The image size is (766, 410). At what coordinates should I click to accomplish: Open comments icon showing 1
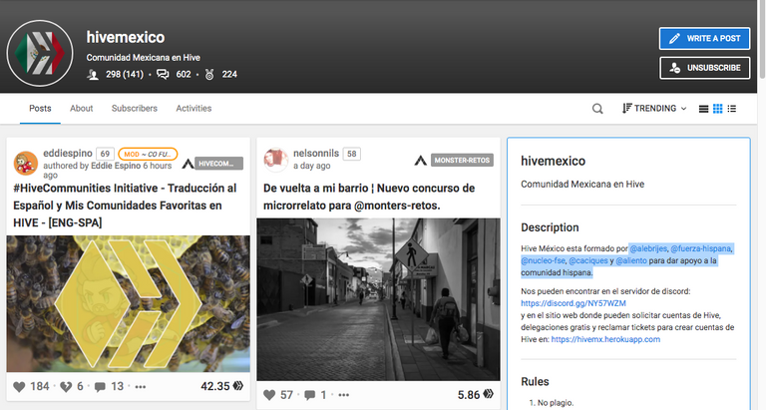point(310,395)
